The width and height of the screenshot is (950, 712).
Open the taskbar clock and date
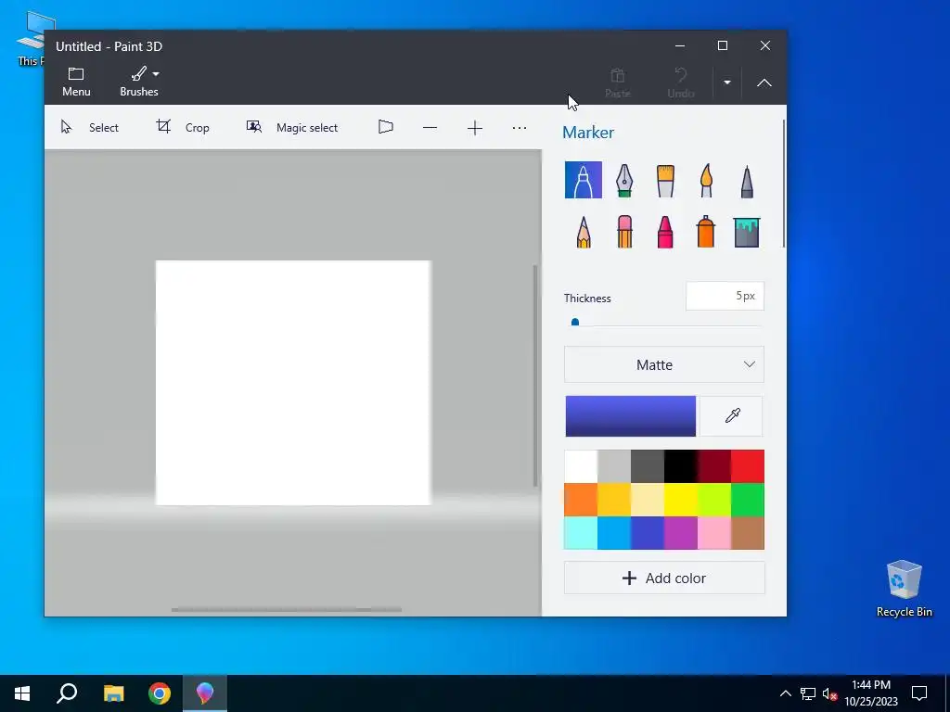tap(871, 693)
